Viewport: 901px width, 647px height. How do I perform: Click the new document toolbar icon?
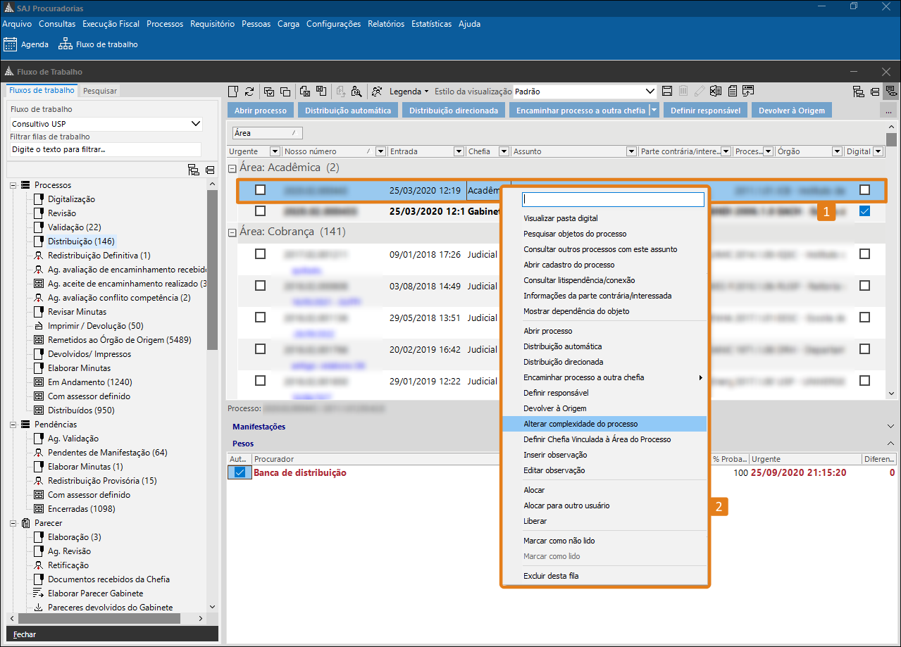point(234,91)
